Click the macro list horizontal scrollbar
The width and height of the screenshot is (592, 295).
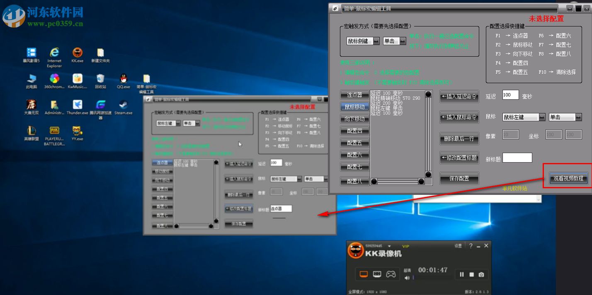click(x=398, y=181)
